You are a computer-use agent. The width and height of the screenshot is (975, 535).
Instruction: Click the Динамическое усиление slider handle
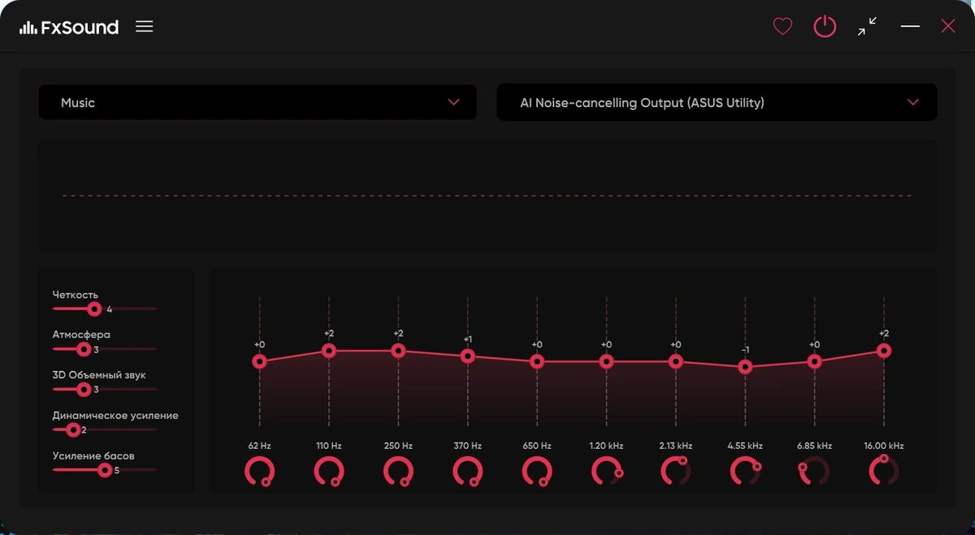[x=72, y=429]
